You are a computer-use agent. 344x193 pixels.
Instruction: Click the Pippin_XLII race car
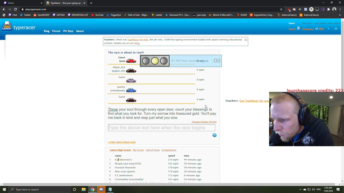pyautogui.click(x=131, y=70)
